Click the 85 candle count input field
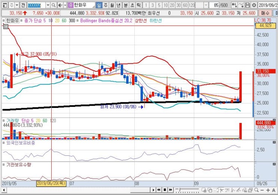278x195 pixels. [x=214, y=5]
